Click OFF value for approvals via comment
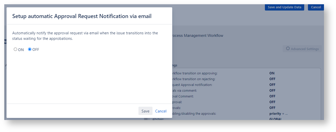The height and width of the screenshot is (132, 336). [272, 91]
